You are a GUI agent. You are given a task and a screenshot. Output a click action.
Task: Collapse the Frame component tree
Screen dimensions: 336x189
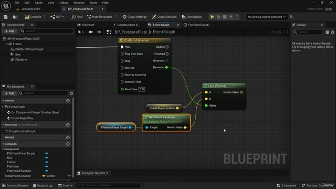pyautogui.click(x=7, y=44)
